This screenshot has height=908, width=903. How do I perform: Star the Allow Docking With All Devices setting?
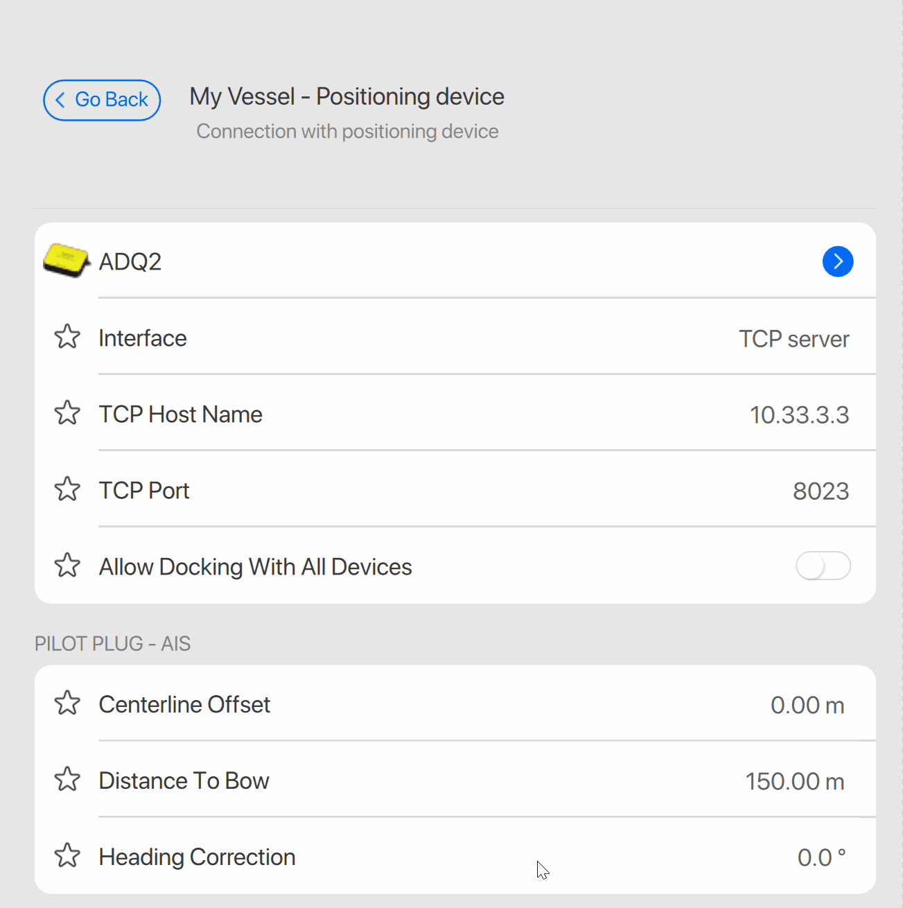(x=67, y=566)
